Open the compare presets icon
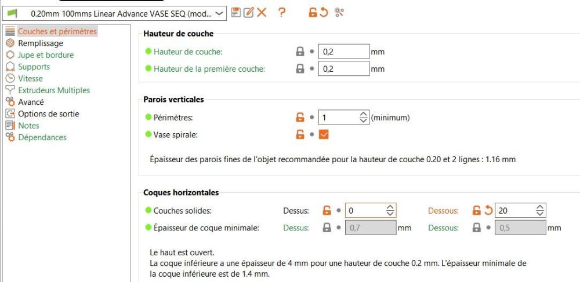 pos(339,12)
